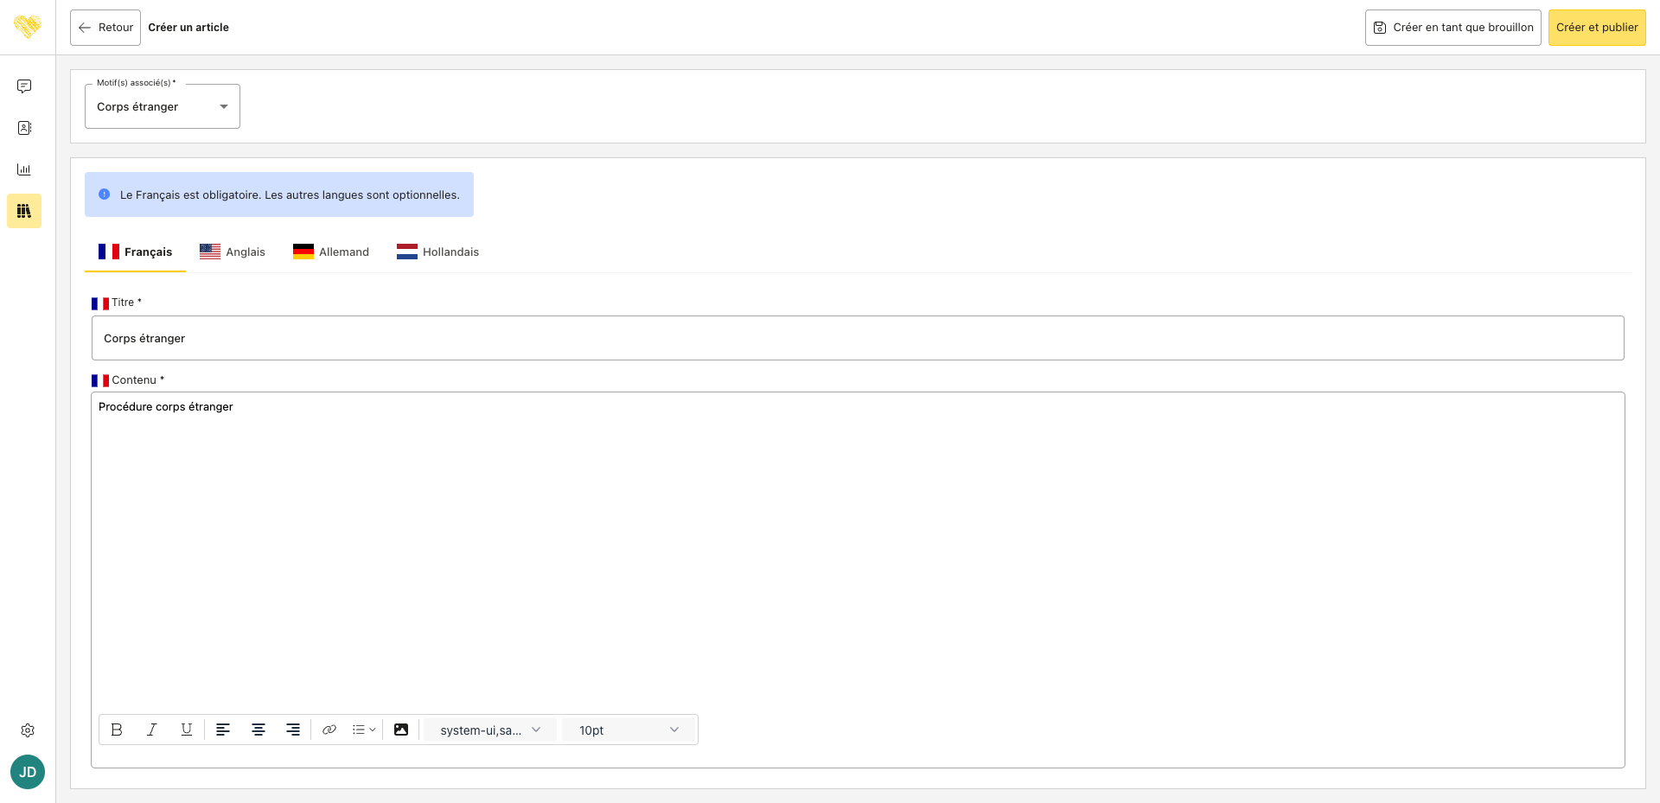
Task: Switch to the Anglais language tab
Action: [x=233, y=252]
